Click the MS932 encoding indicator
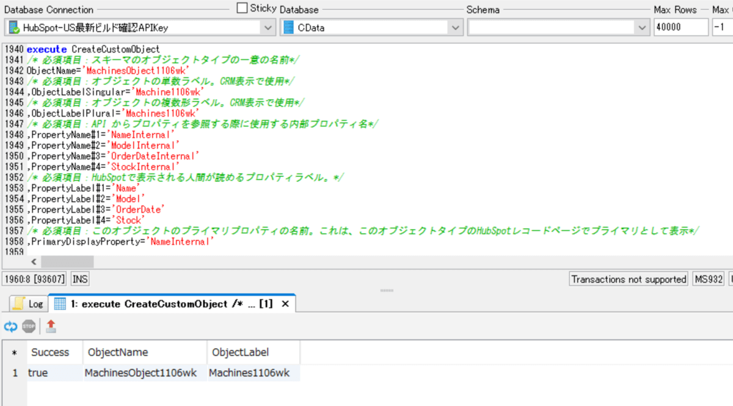 pyautogui.click(x=709, y=279)
